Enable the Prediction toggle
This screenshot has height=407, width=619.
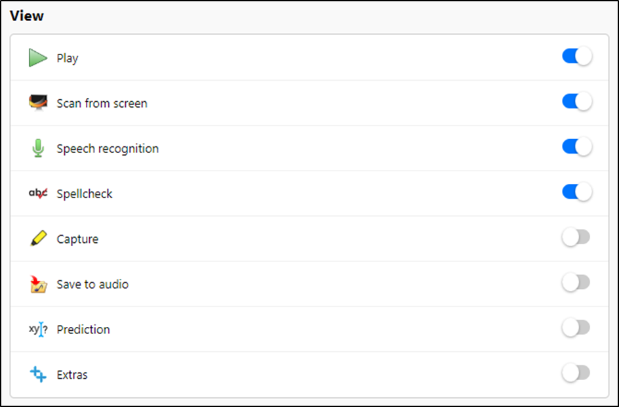tap(576, 328)
